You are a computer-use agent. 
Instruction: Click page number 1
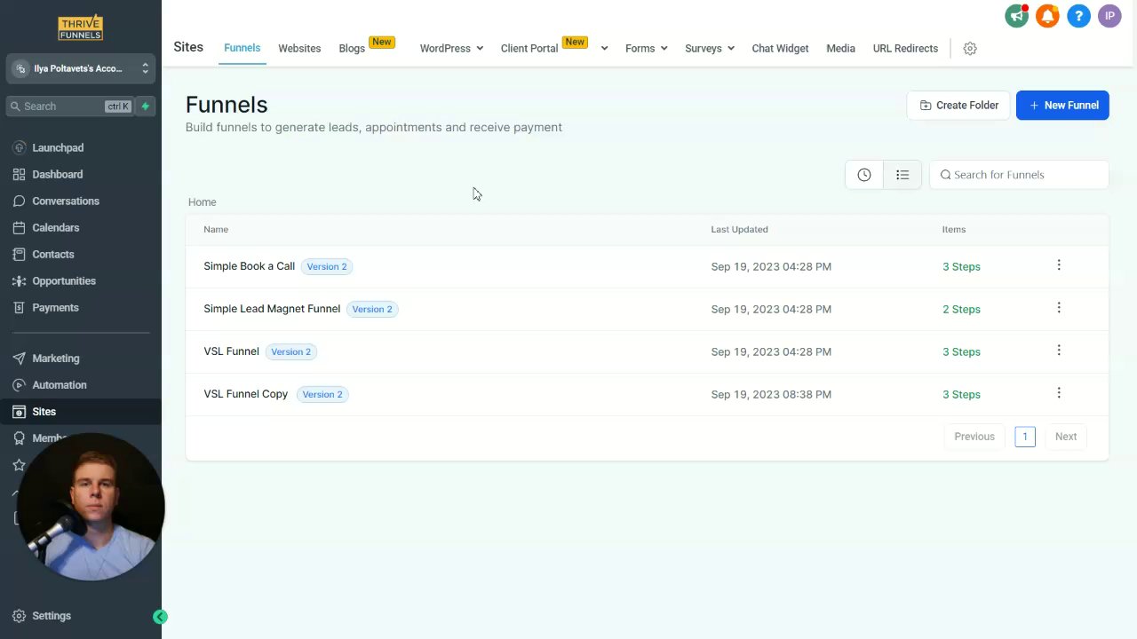1025,437
